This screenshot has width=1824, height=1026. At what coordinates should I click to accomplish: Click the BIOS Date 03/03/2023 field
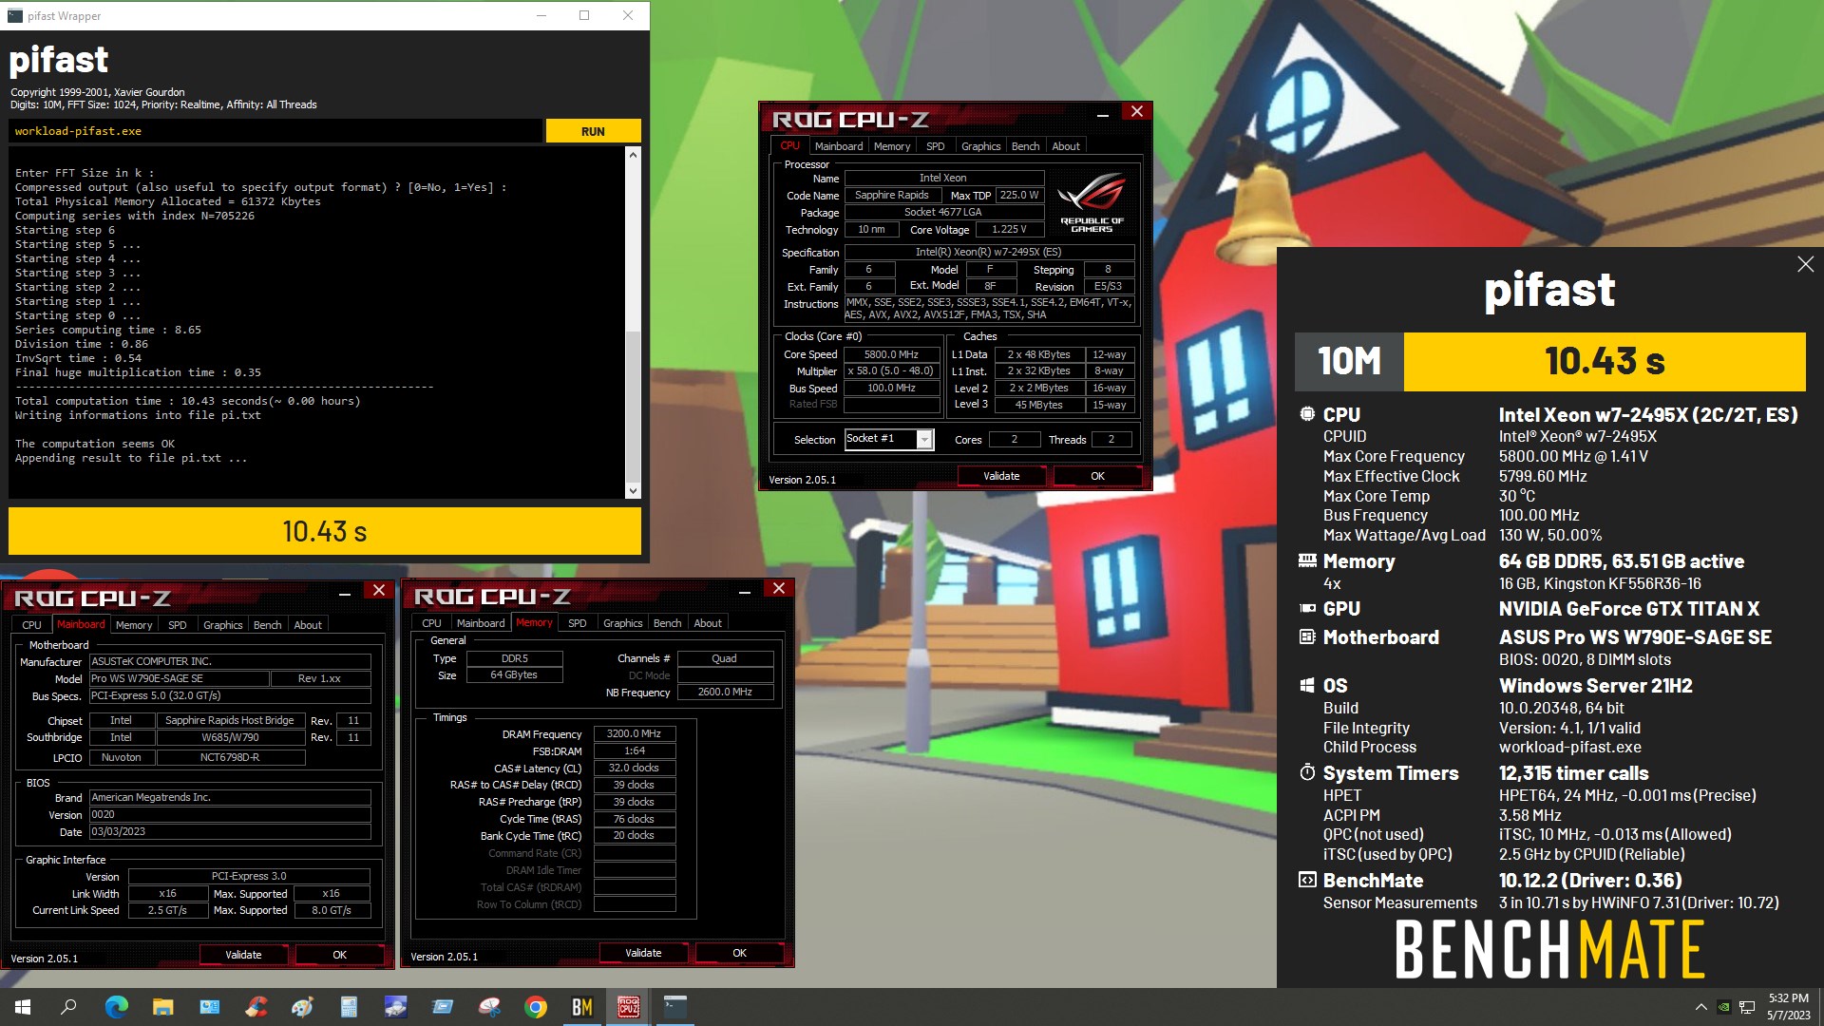pos(230,831)
